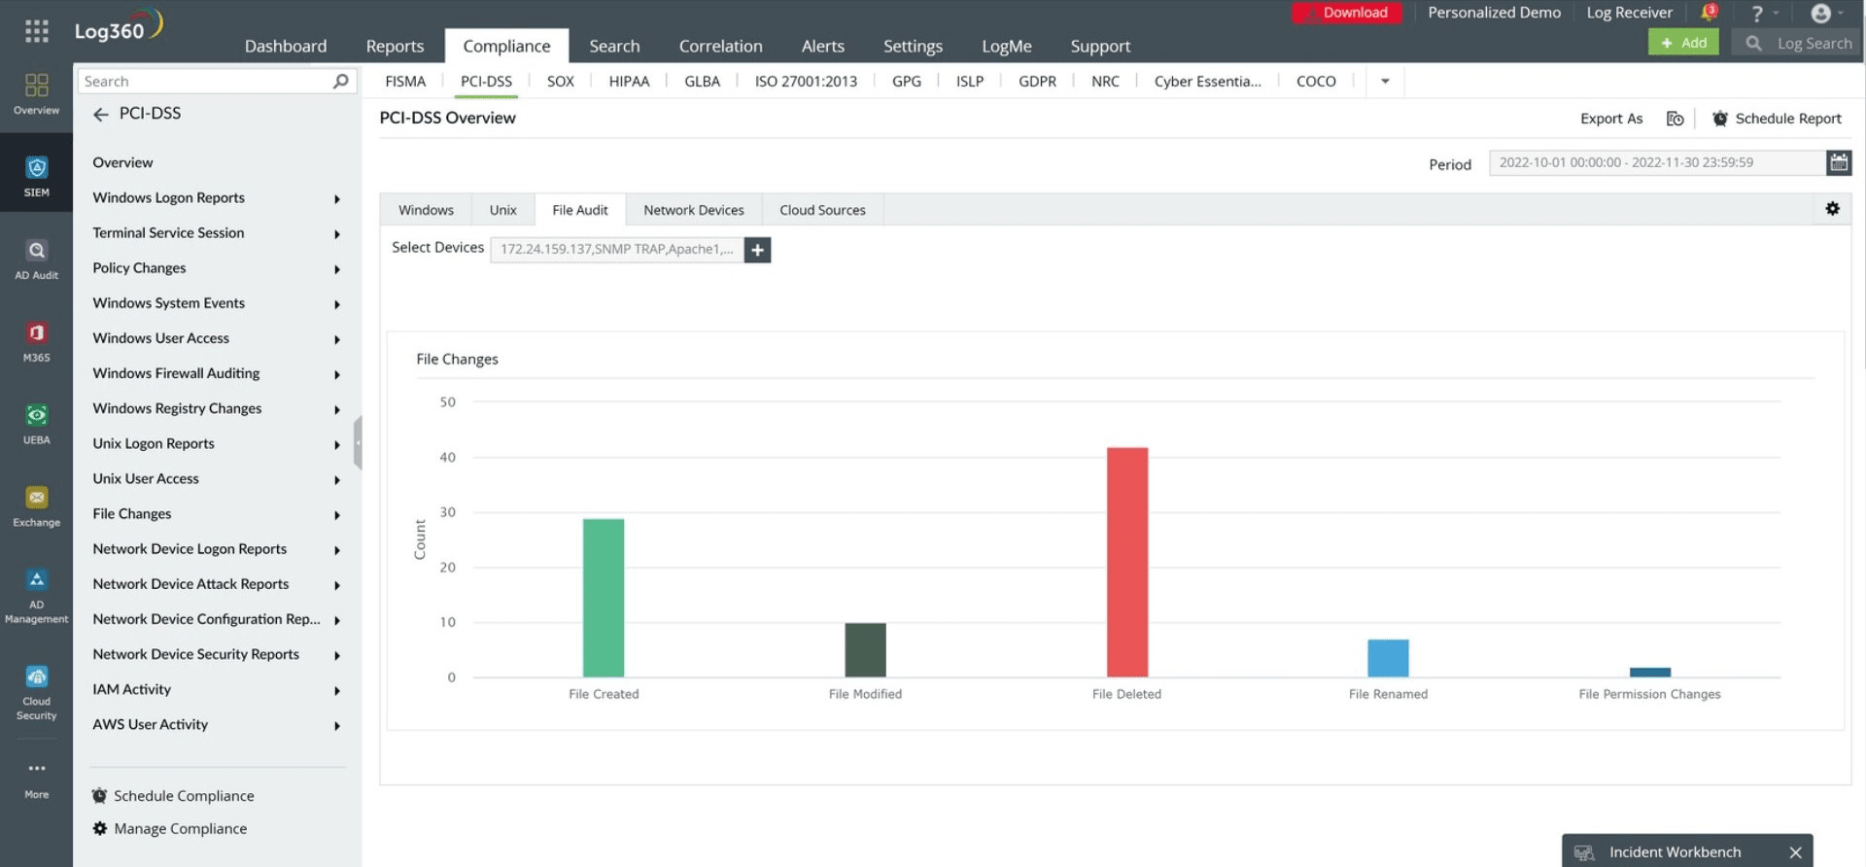Image resolution: width=1866 pixels, height=867 pixels.
Task: Expand Windows System Events submenu
Action: [337, 304]
